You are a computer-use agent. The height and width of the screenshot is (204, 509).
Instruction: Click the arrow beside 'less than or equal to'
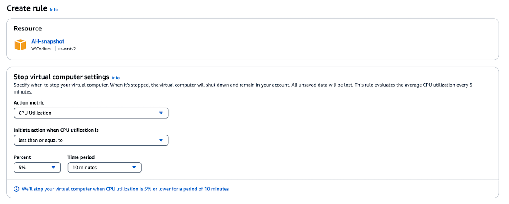(161, 140)
